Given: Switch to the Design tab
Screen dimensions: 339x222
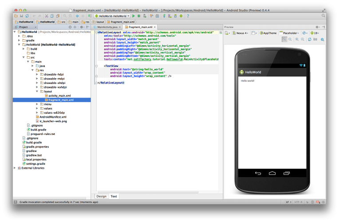Looking at the screenshot, I should click(x=102, y=196).
